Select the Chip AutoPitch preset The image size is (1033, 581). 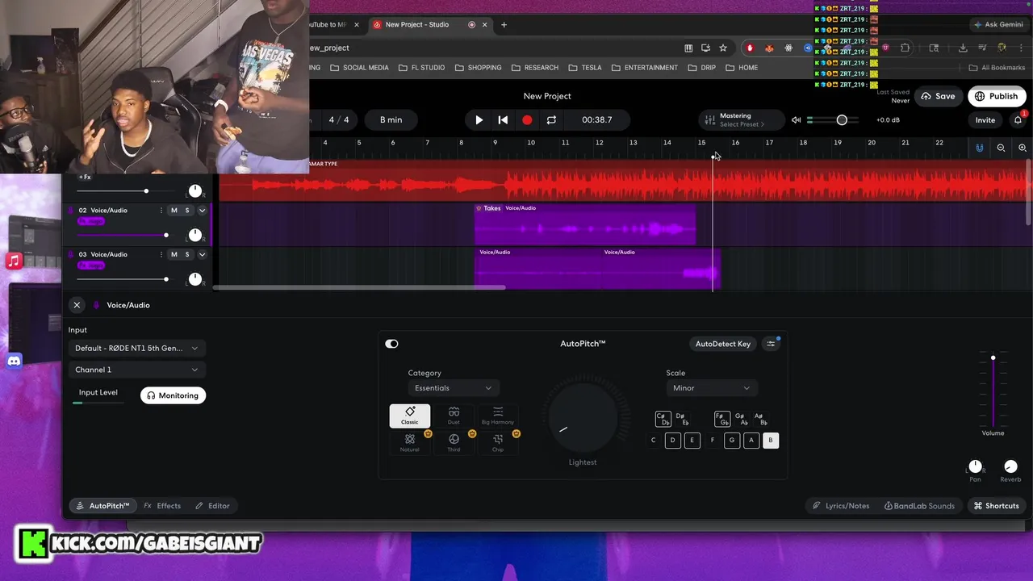498,442
